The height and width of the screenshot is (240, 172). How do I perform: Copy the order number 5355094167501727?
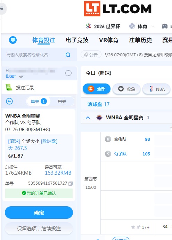point(71,184)
